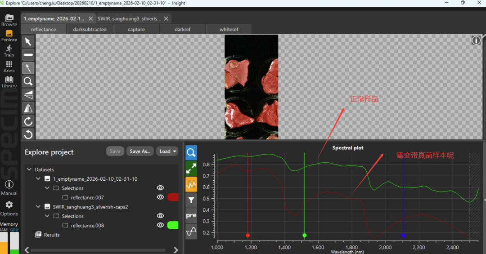The width and height of the screenshot is (486, 254).
Task: Open the Train section in sidebar
Action: 9,51
